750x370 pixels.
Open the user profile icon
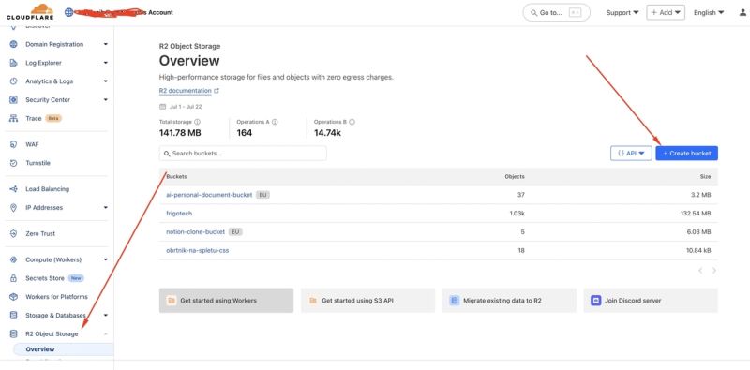click(742, 13)
